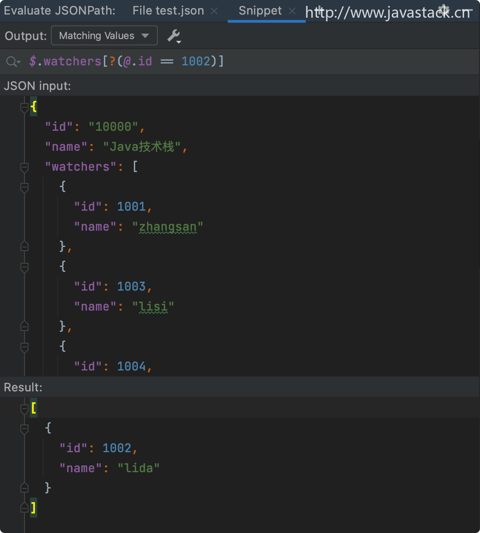The image size is (480, 533).
Task: Click the number 1003 in JSON input
Action: (x=131, y=286)
